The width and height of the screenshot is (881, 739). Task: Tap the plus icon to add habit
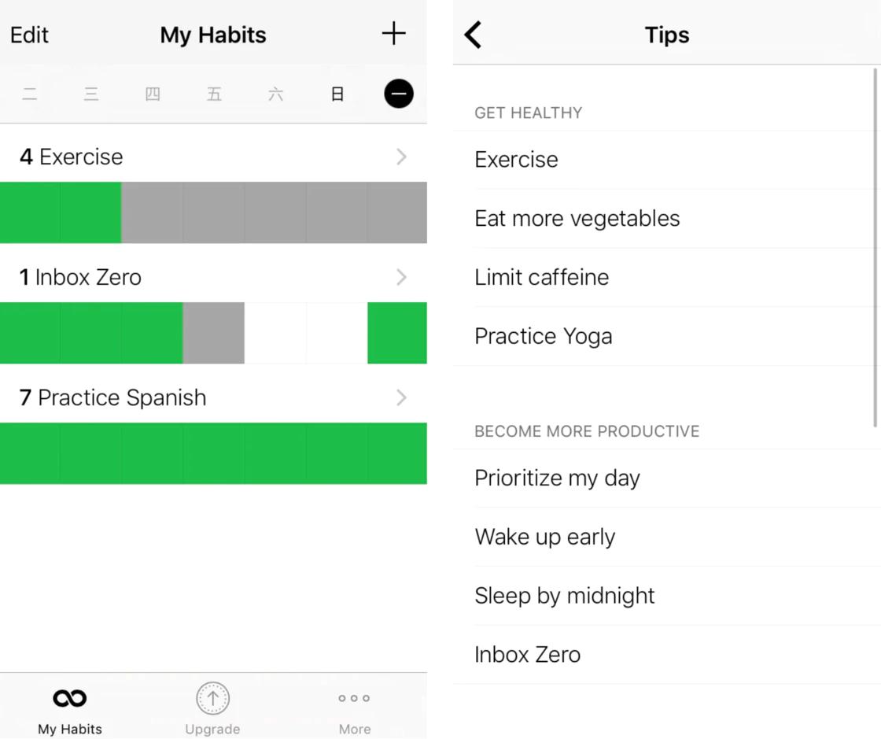(393, 34)
